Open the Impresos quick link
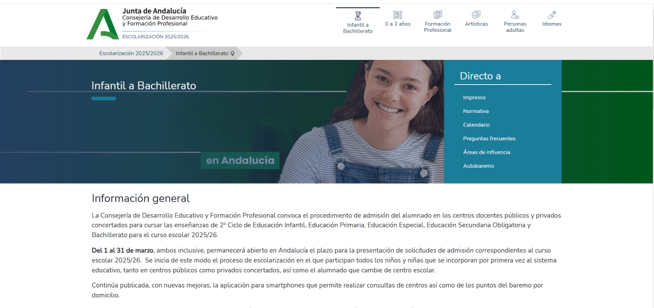Image resolution: width=654 pixels, height=308 pixels. 474,98
